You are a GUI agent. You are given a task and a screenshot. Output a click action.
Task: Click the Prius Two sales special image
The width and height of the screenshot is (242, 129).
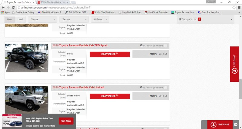pyautogui.click(x=12, y=121)
